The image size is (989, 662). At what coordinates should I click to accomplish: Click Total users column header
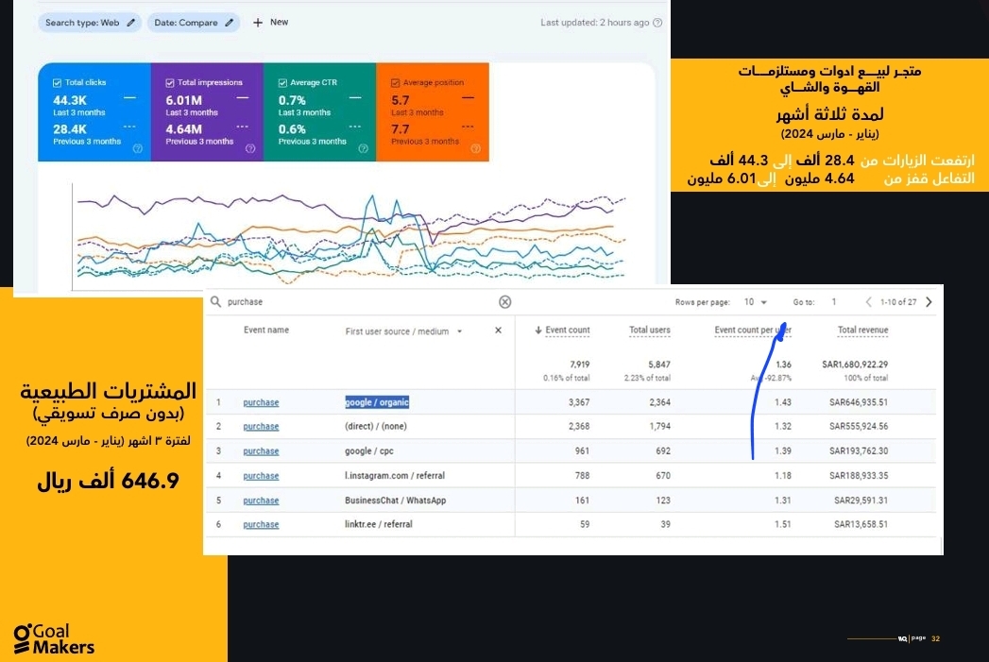coord(649,331)
